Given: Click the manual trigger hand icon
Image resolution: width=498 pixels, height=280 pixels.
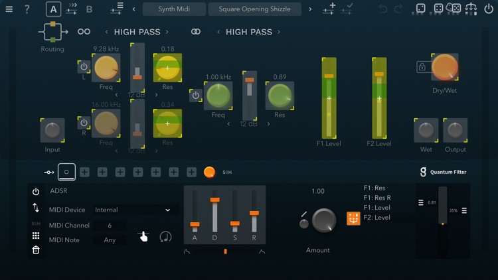Looking at the screenshot, I should pos(143,236).
